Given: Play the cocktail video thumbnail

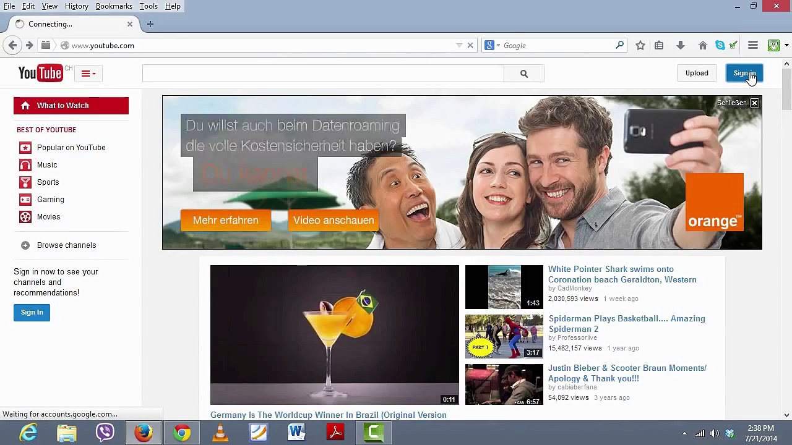Looking at the screenshot, I should [x=335, y=335].
